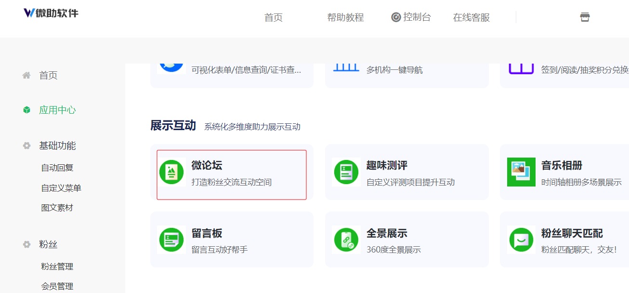
Task: Select 应用中心 in the sidebar
Action: click(57, 110)
